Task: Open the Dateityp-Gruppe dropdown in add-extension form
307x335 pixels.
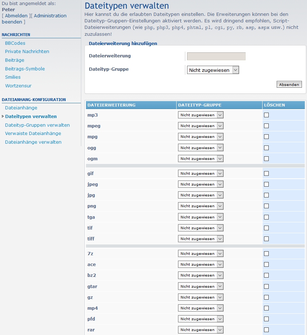Action: (x=213, y=70)
